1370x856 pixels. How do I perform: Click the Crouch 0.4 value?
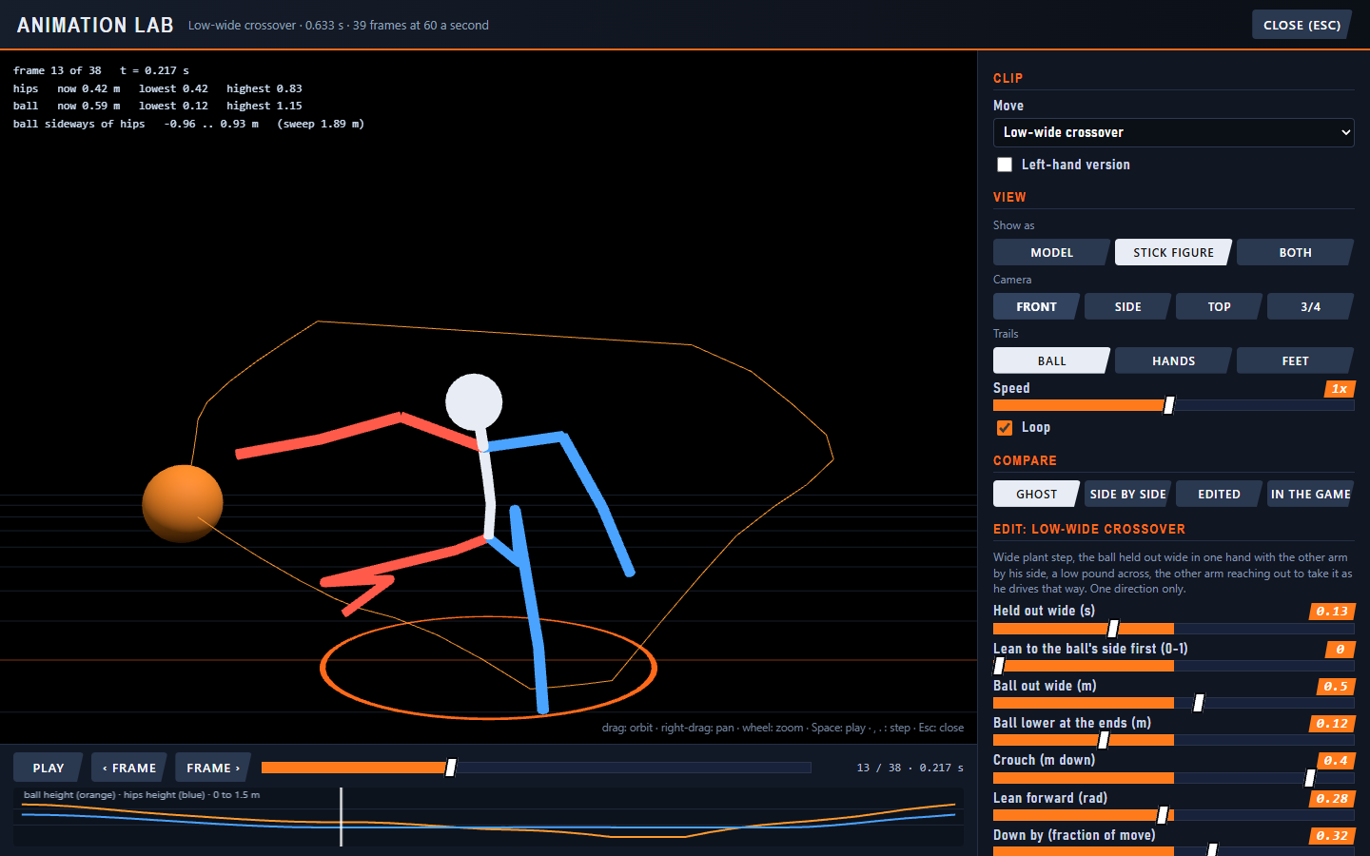(1336, 761)
